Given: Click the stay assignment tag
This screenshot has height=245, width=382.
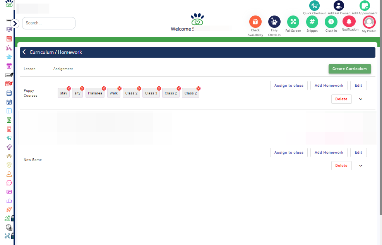Looking at the screenshot, I should tap(63, 93).
